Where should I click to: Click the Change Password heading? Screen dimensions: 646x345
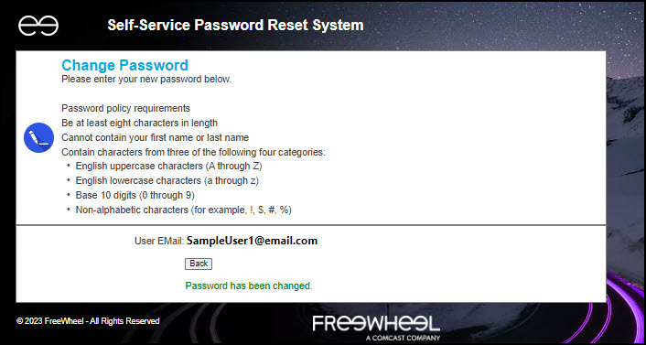(x=124, y=65)
